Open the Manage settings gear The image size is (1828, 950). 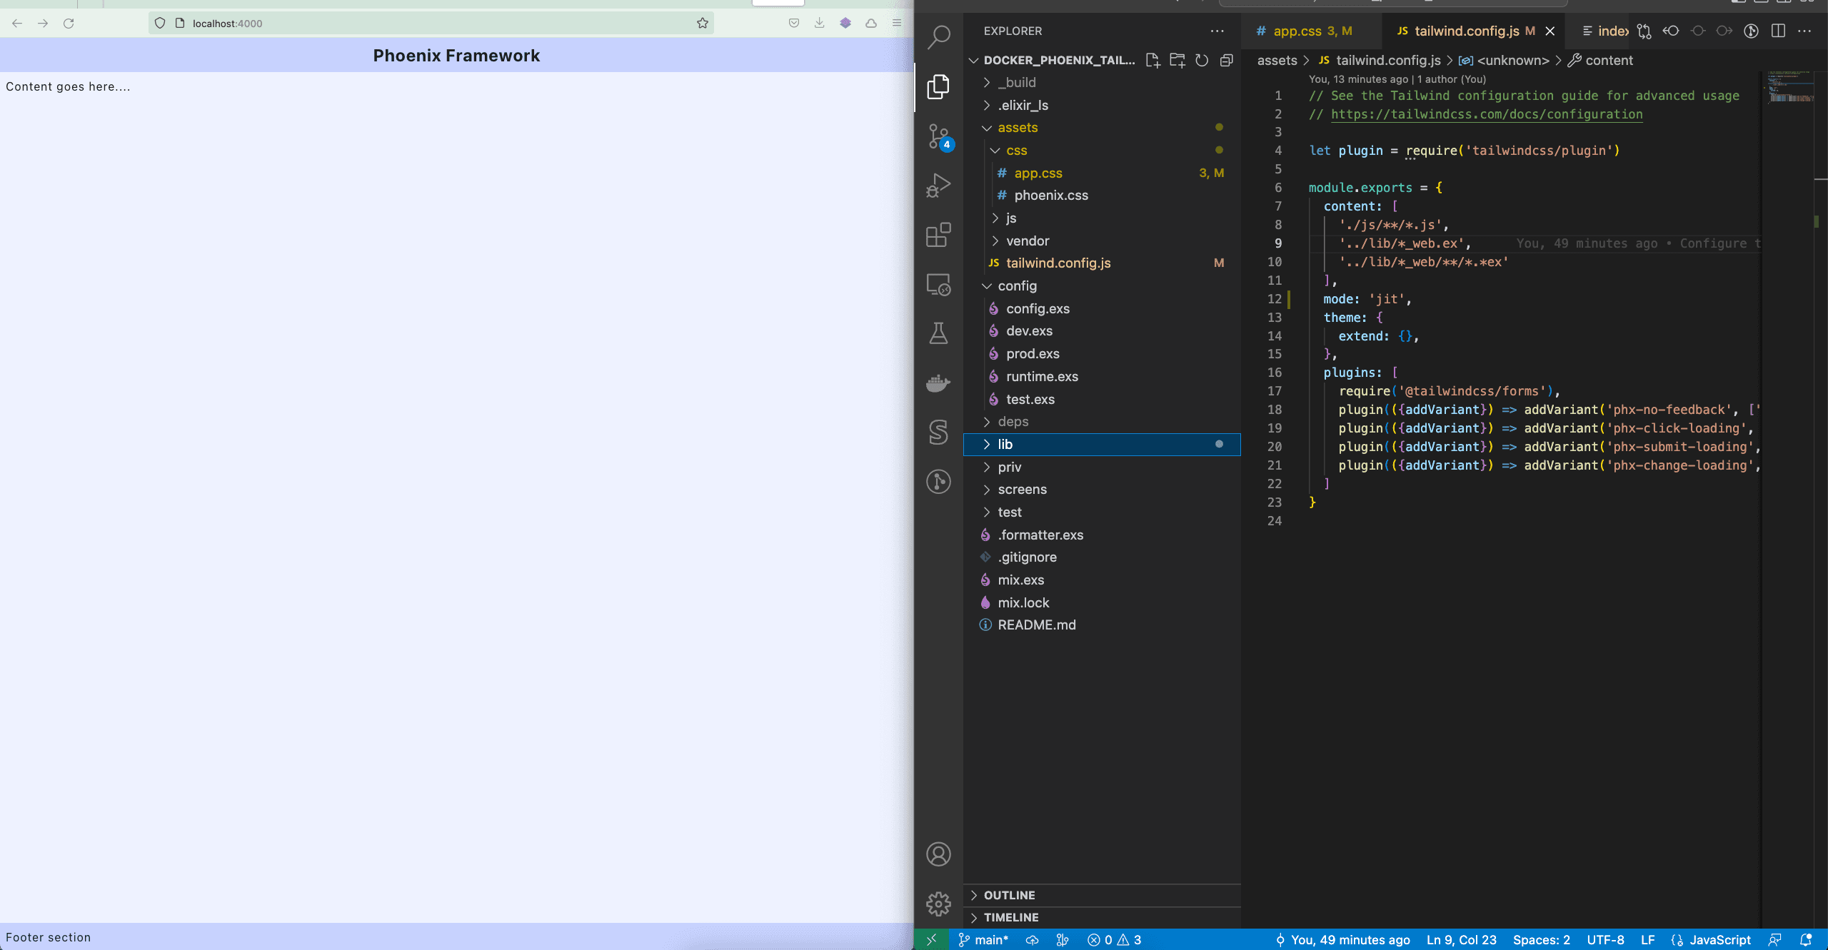(938, 904)
